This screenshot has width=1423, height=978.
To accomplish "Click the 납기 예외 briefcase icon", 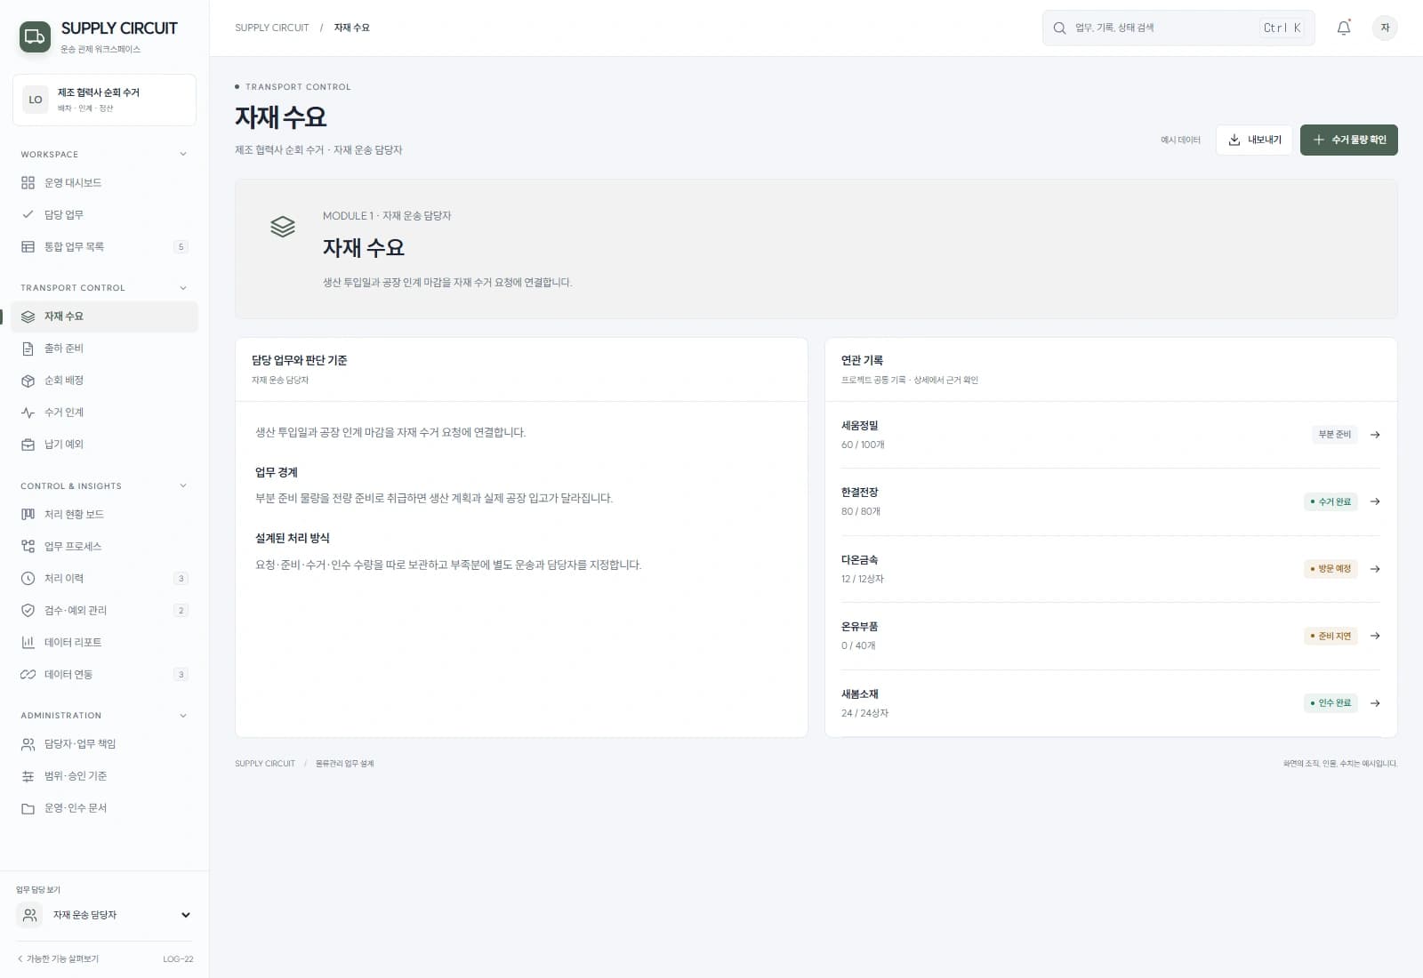I will [x=28, y=445].
